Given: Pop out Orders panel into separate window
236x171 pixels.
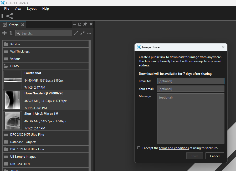Looking at the screenshot, I should [x=80, y=24].
